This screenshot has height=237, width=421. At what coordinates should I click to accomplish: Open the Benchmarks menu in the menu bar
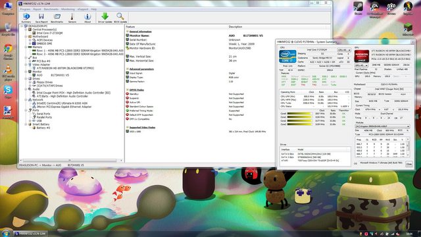pyautogui.click(x=51, y=9)
